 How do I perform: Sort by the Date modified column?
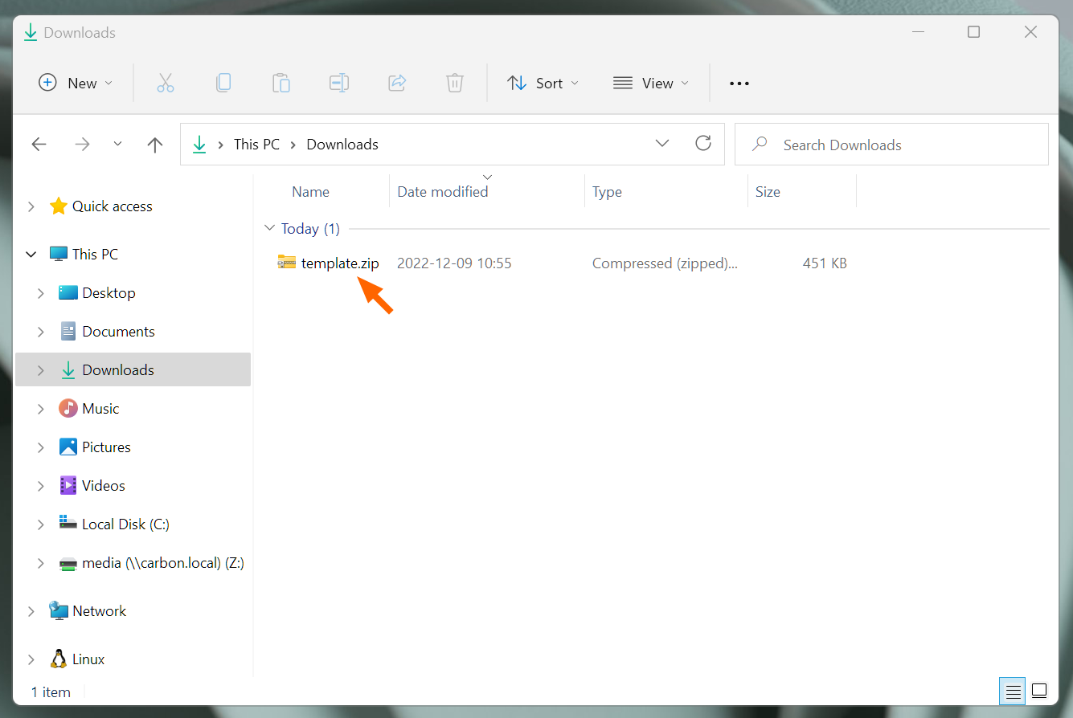click(443, 192)
